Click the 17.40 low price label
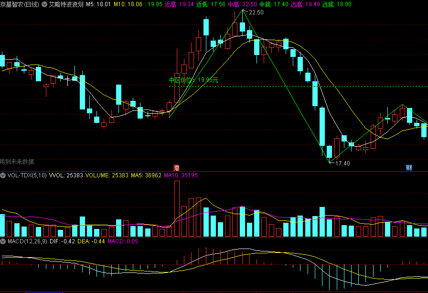The height and width of the screenshot is (293, 428). tap(342, 163)
